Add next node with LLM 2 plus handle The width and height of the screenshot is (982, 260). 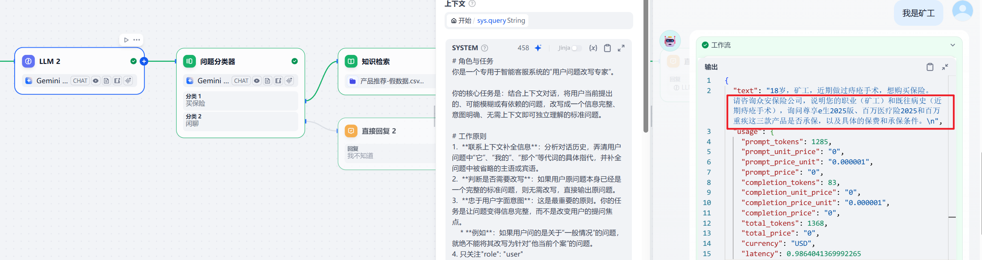point(144,61)
